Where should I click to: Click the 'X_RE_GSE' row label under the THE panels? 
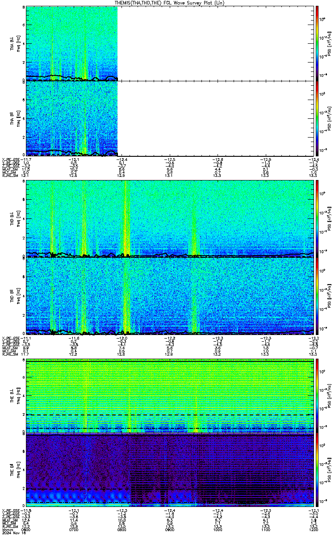pos(11,510)
